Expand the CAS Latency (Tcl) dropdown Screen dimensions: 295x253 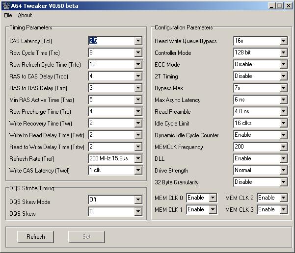pos(138,41)
